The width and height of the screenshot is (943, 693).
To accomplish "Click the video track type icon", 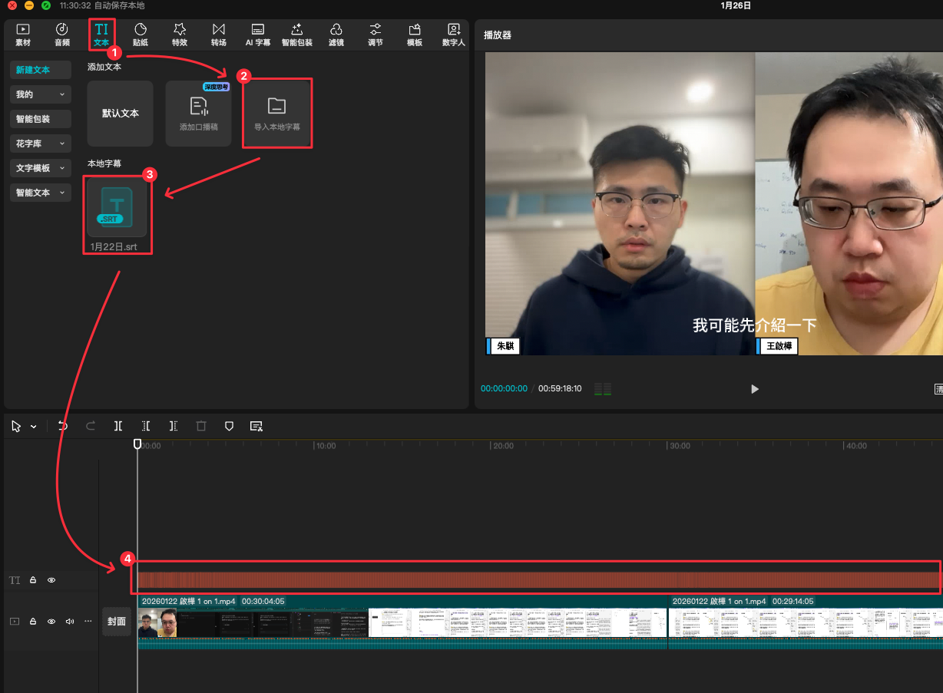I will tap(15, 621).
